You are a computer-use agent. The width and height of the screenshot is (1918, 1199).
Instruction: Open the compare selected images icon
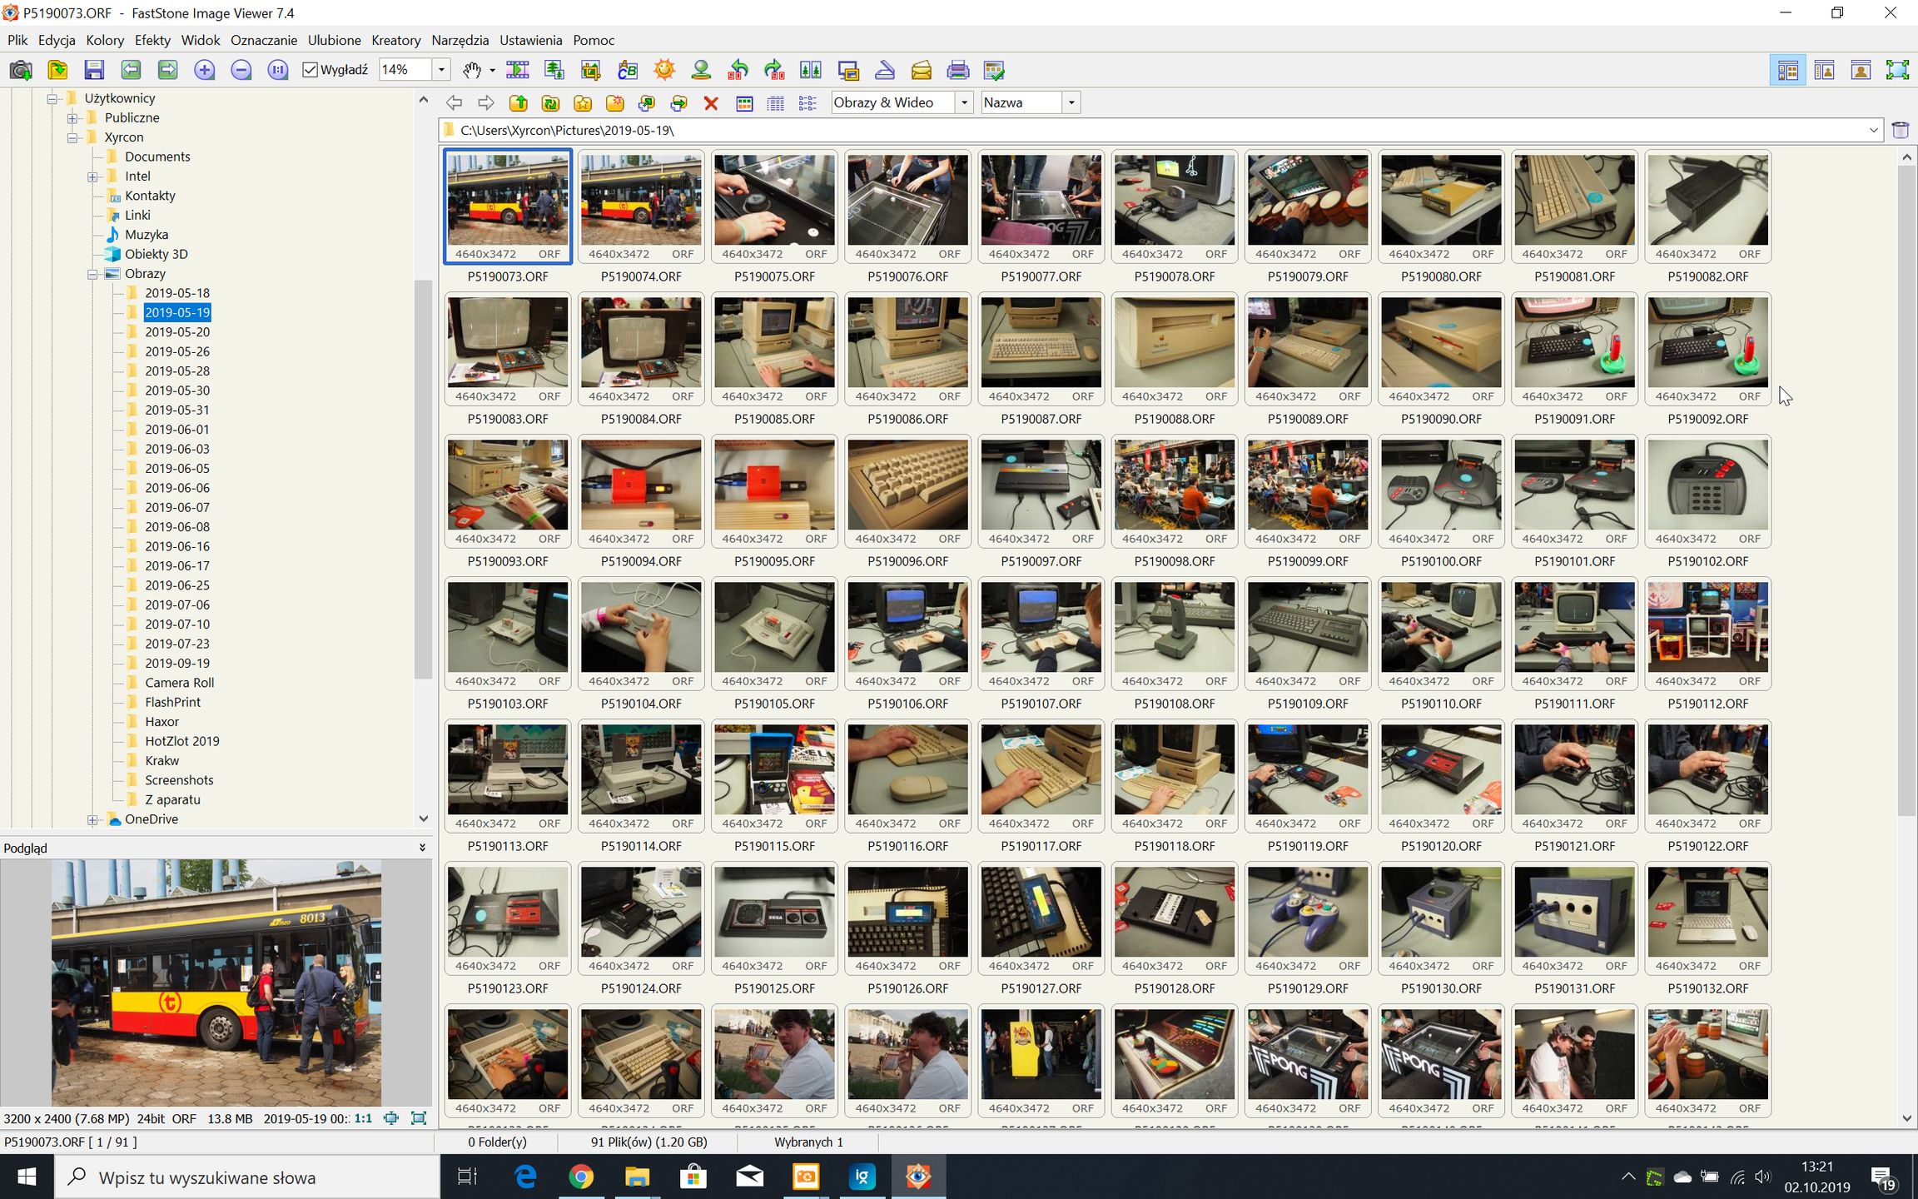click(811, 70)
